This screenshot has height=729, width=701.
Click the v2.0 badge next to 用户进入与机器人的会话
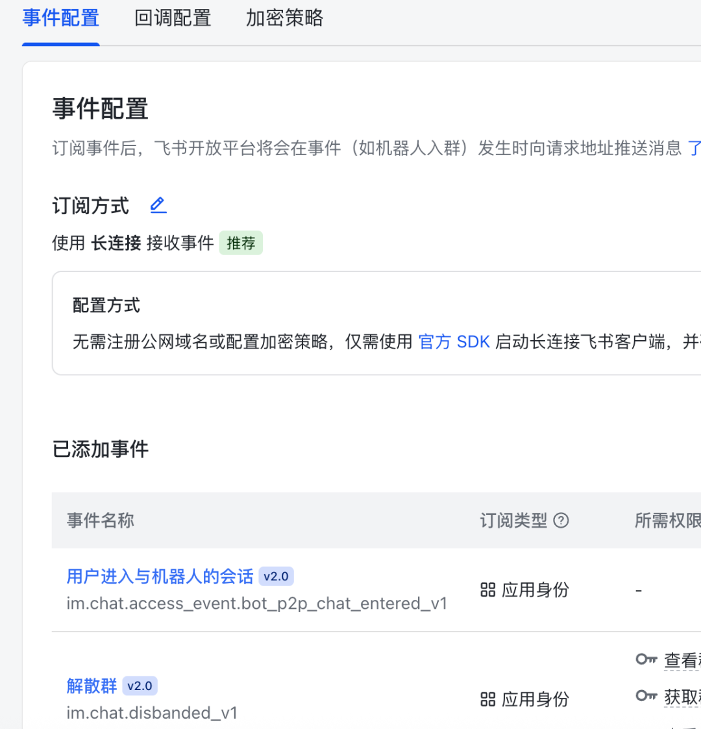276,576
